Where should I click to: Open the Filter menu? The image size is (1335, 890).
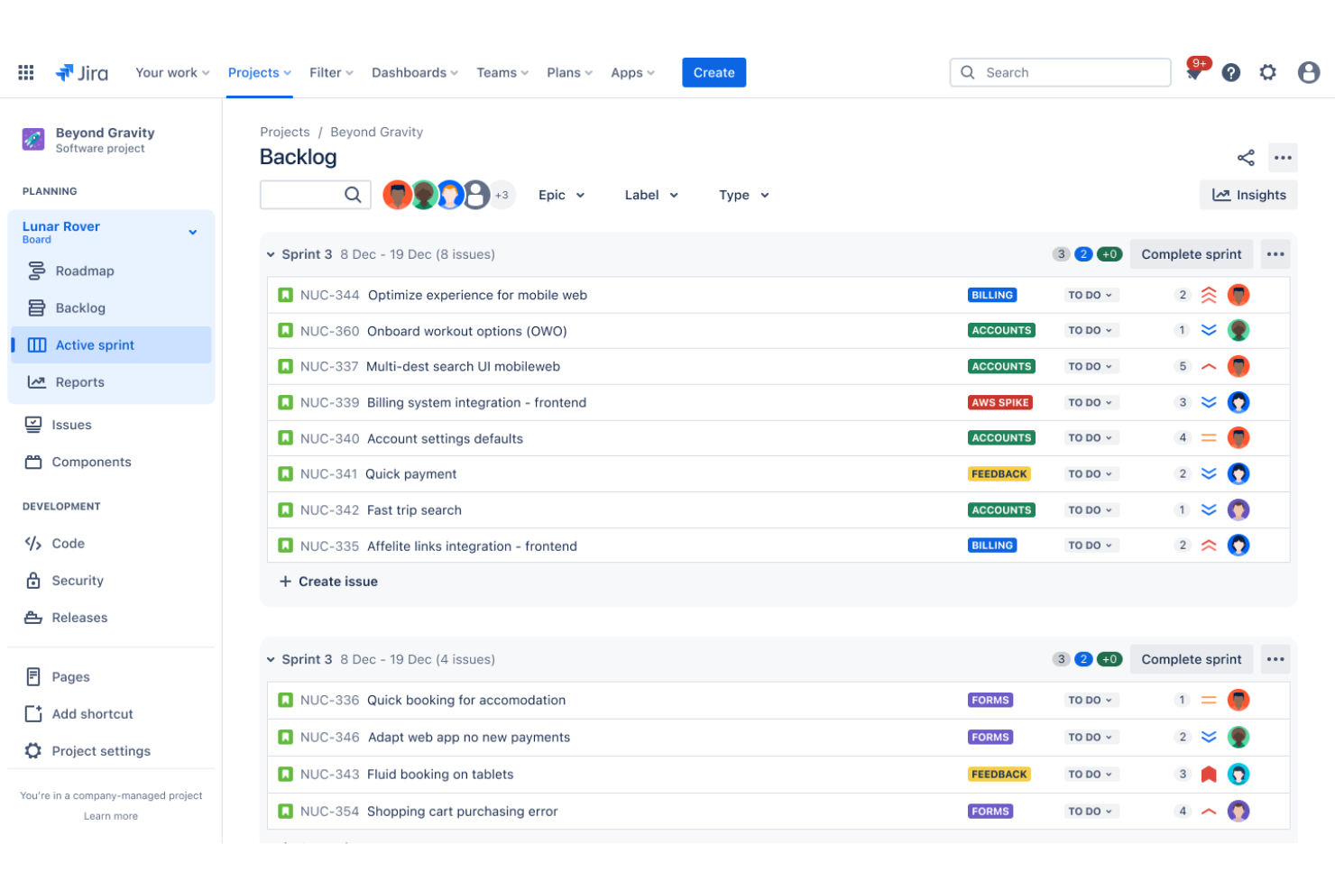pos(331,73)
